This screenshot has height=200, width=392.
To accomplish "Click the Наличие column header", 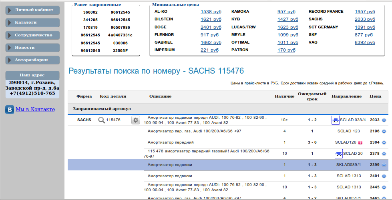I will tap(285, 96).
